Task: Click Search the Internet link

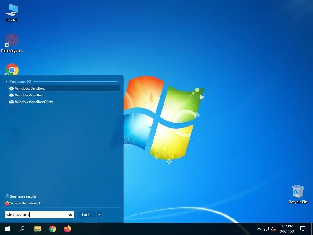Action: pyautogui.click(x=25, y=203)
